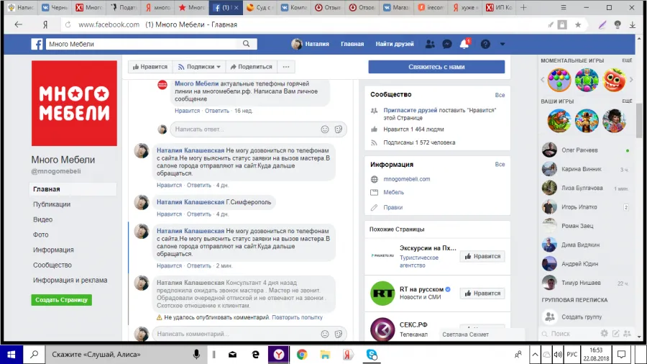Open Информация и реклама sidebar tab

[70, 281]
